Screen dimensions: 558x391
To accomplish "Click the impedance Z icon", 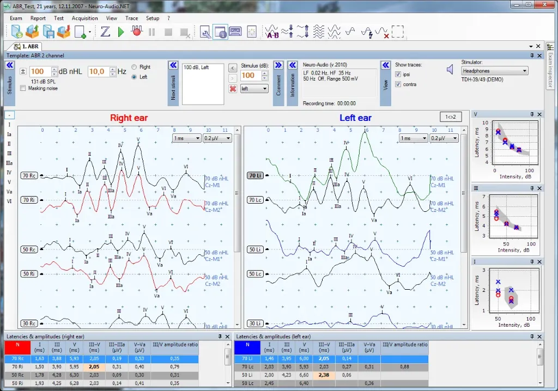I will pyautogui.click(x=105, y=32).
